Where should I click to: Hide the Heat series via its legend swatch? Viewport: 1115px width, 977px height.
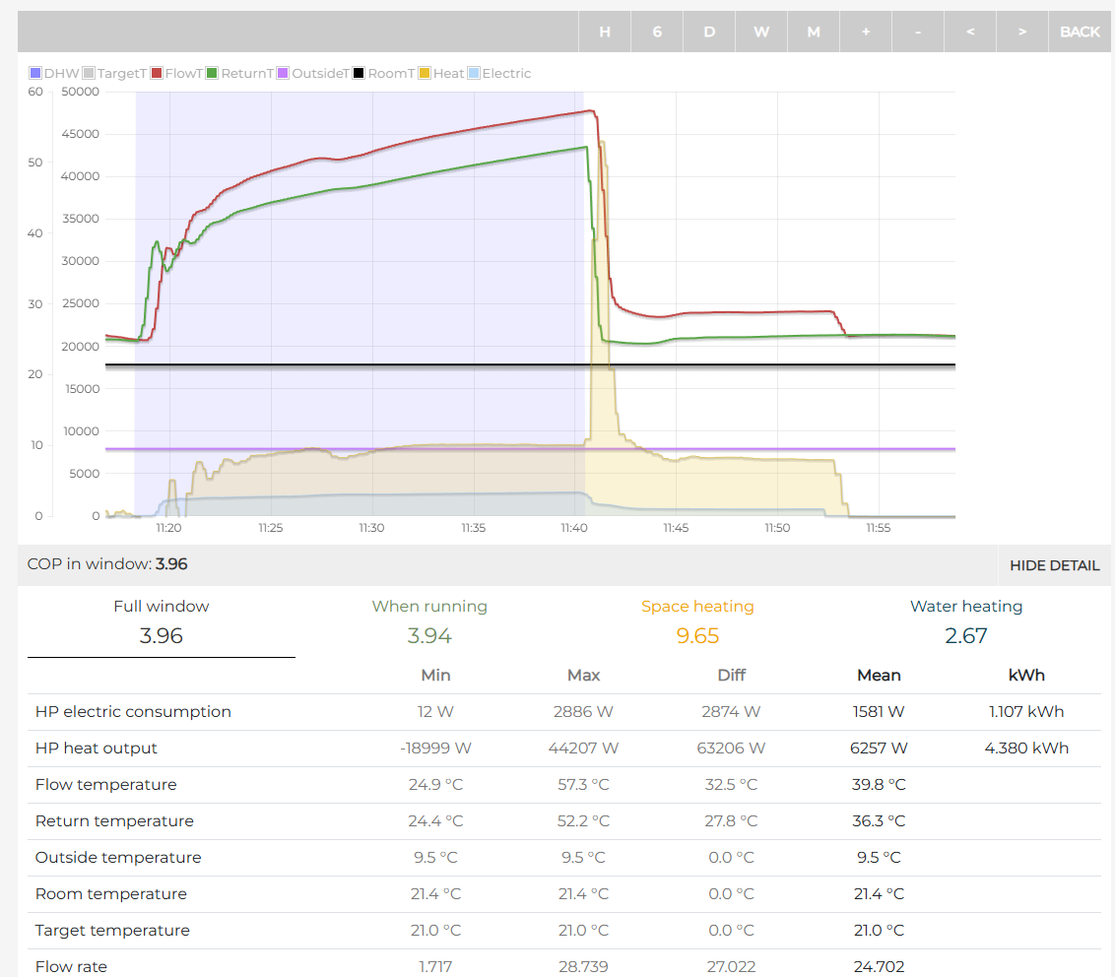426,74
